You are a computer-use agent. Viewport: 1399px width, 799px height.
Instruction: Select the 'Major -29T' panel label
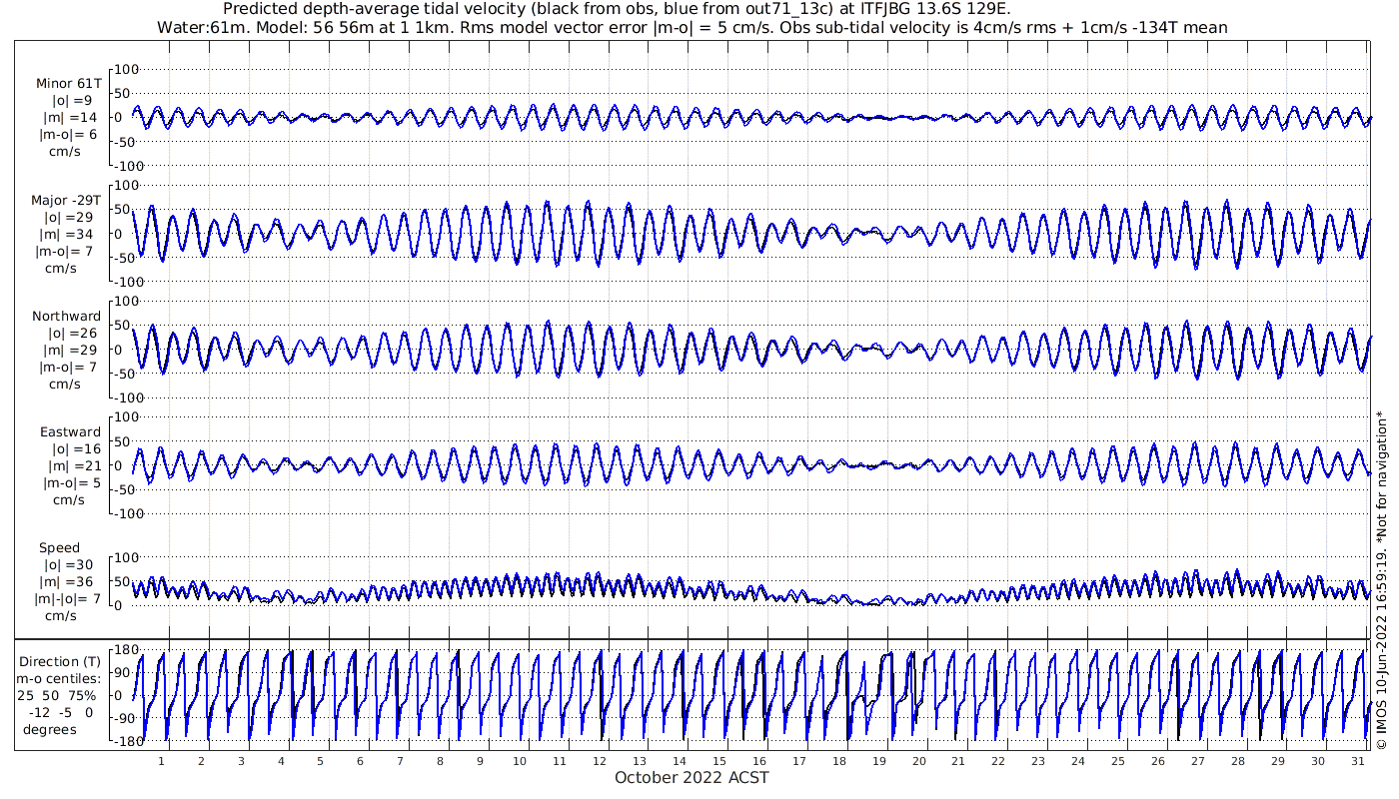(66, 200)
